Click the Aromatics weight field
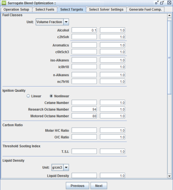Screen dimensions: 173x190 click(x=112, y=45)
